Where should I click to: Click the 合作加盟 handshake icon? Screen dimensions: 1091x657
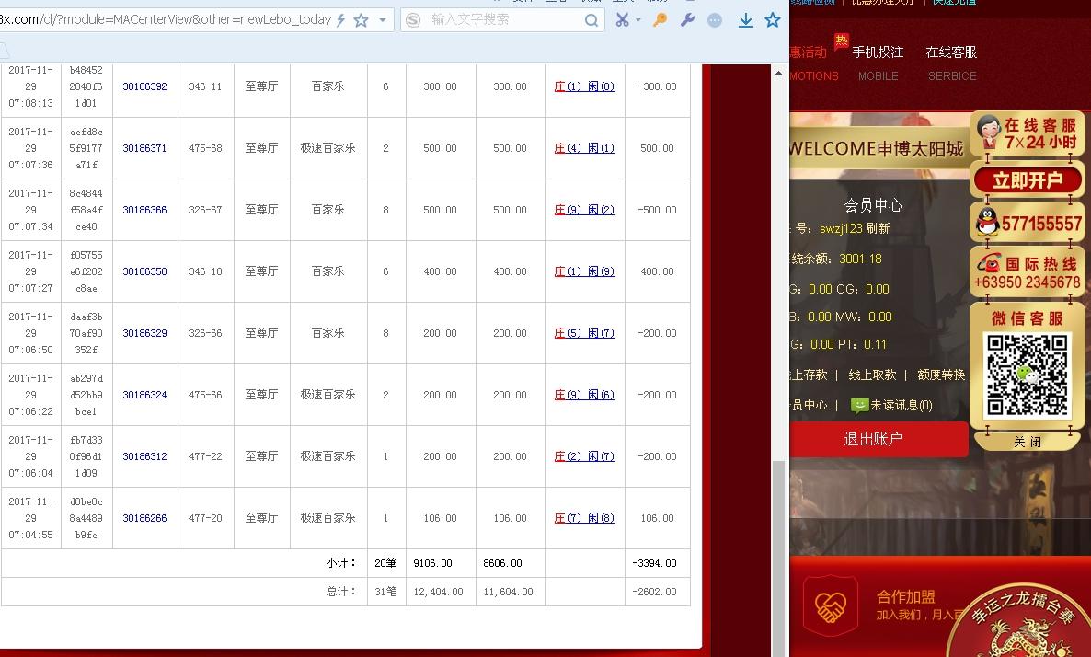831,605
